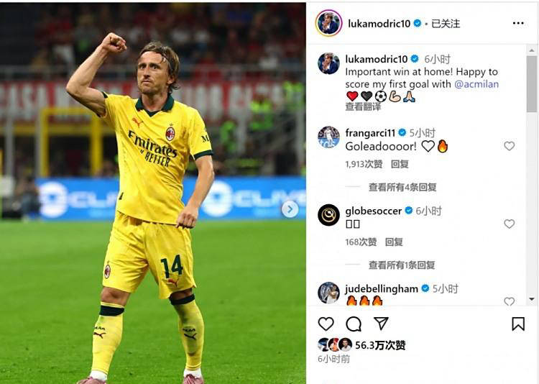
Task: Like judebellingham's fire emoji comment
Action: [x=509, y=301]
